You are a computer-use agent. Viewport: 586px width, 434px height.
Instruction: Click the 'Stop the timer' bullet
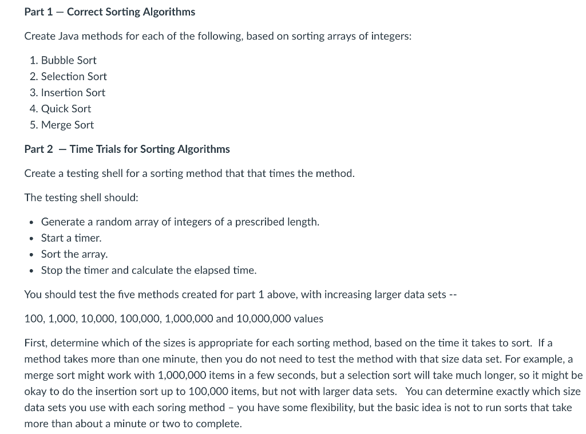tap(149, 270)
